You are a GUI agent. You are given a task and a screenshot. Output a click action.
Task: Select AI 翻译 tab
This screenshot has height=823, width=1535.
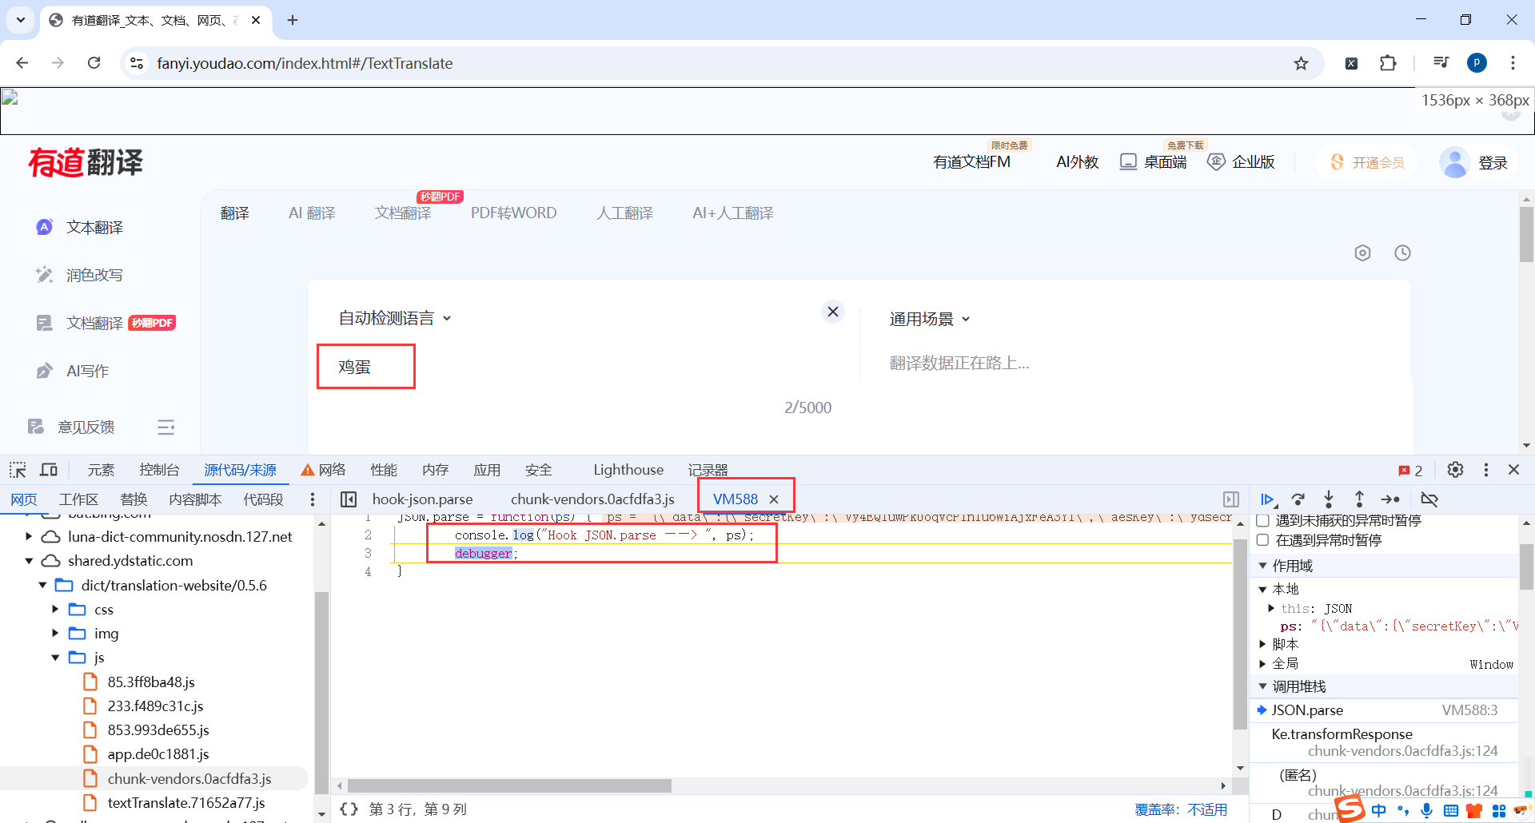[312, 213]
